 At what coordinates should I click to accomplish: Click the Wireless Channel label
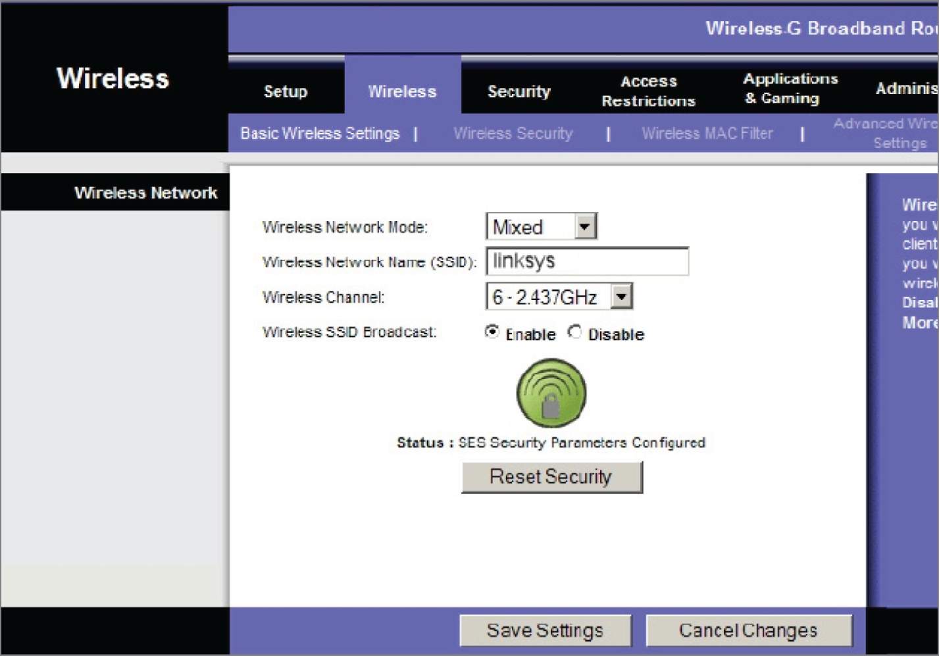323,297
